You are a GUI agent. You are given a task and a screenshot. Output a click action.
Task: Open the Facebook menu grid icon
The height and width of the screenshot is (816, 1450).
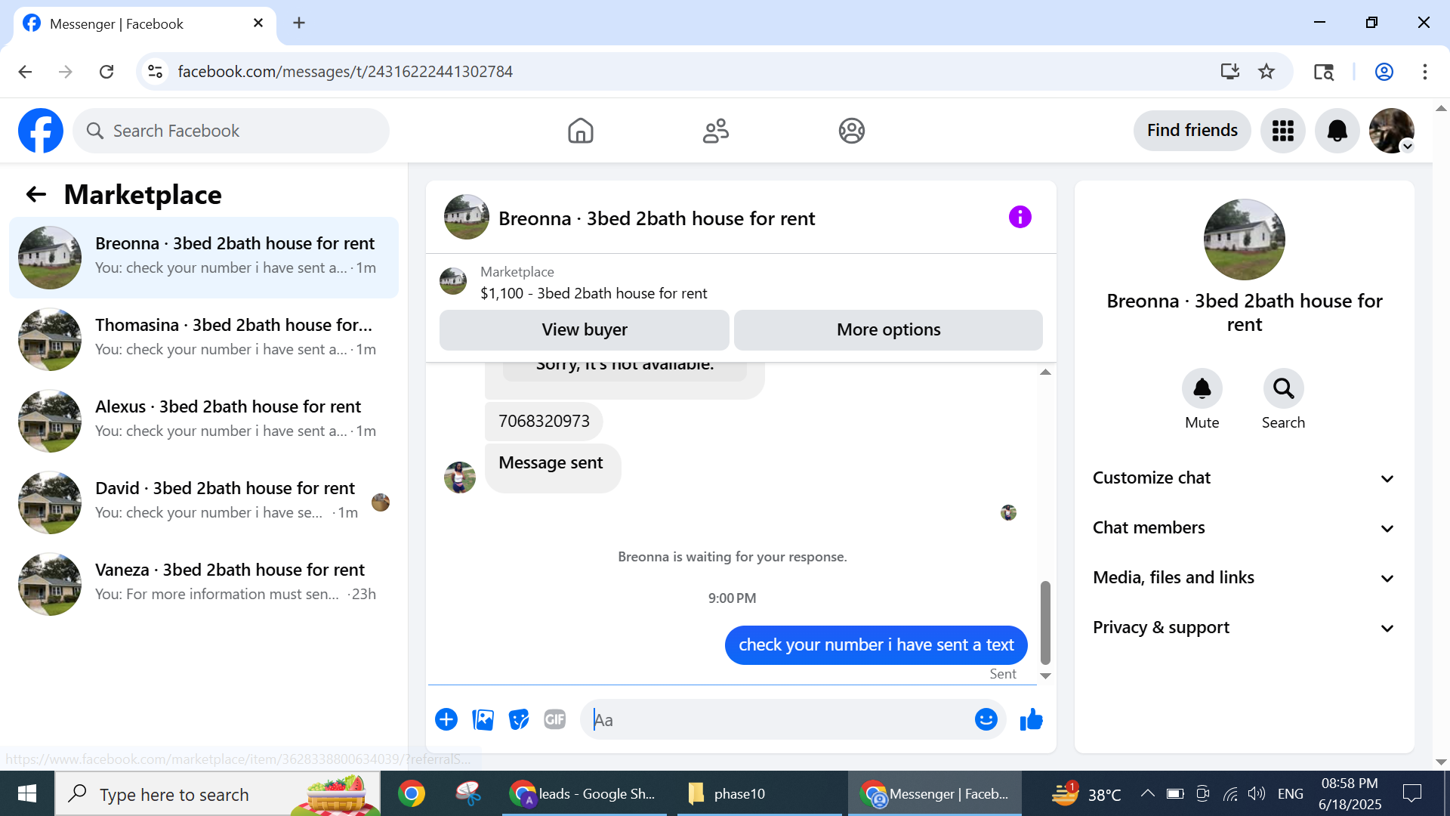(1282, 131)
